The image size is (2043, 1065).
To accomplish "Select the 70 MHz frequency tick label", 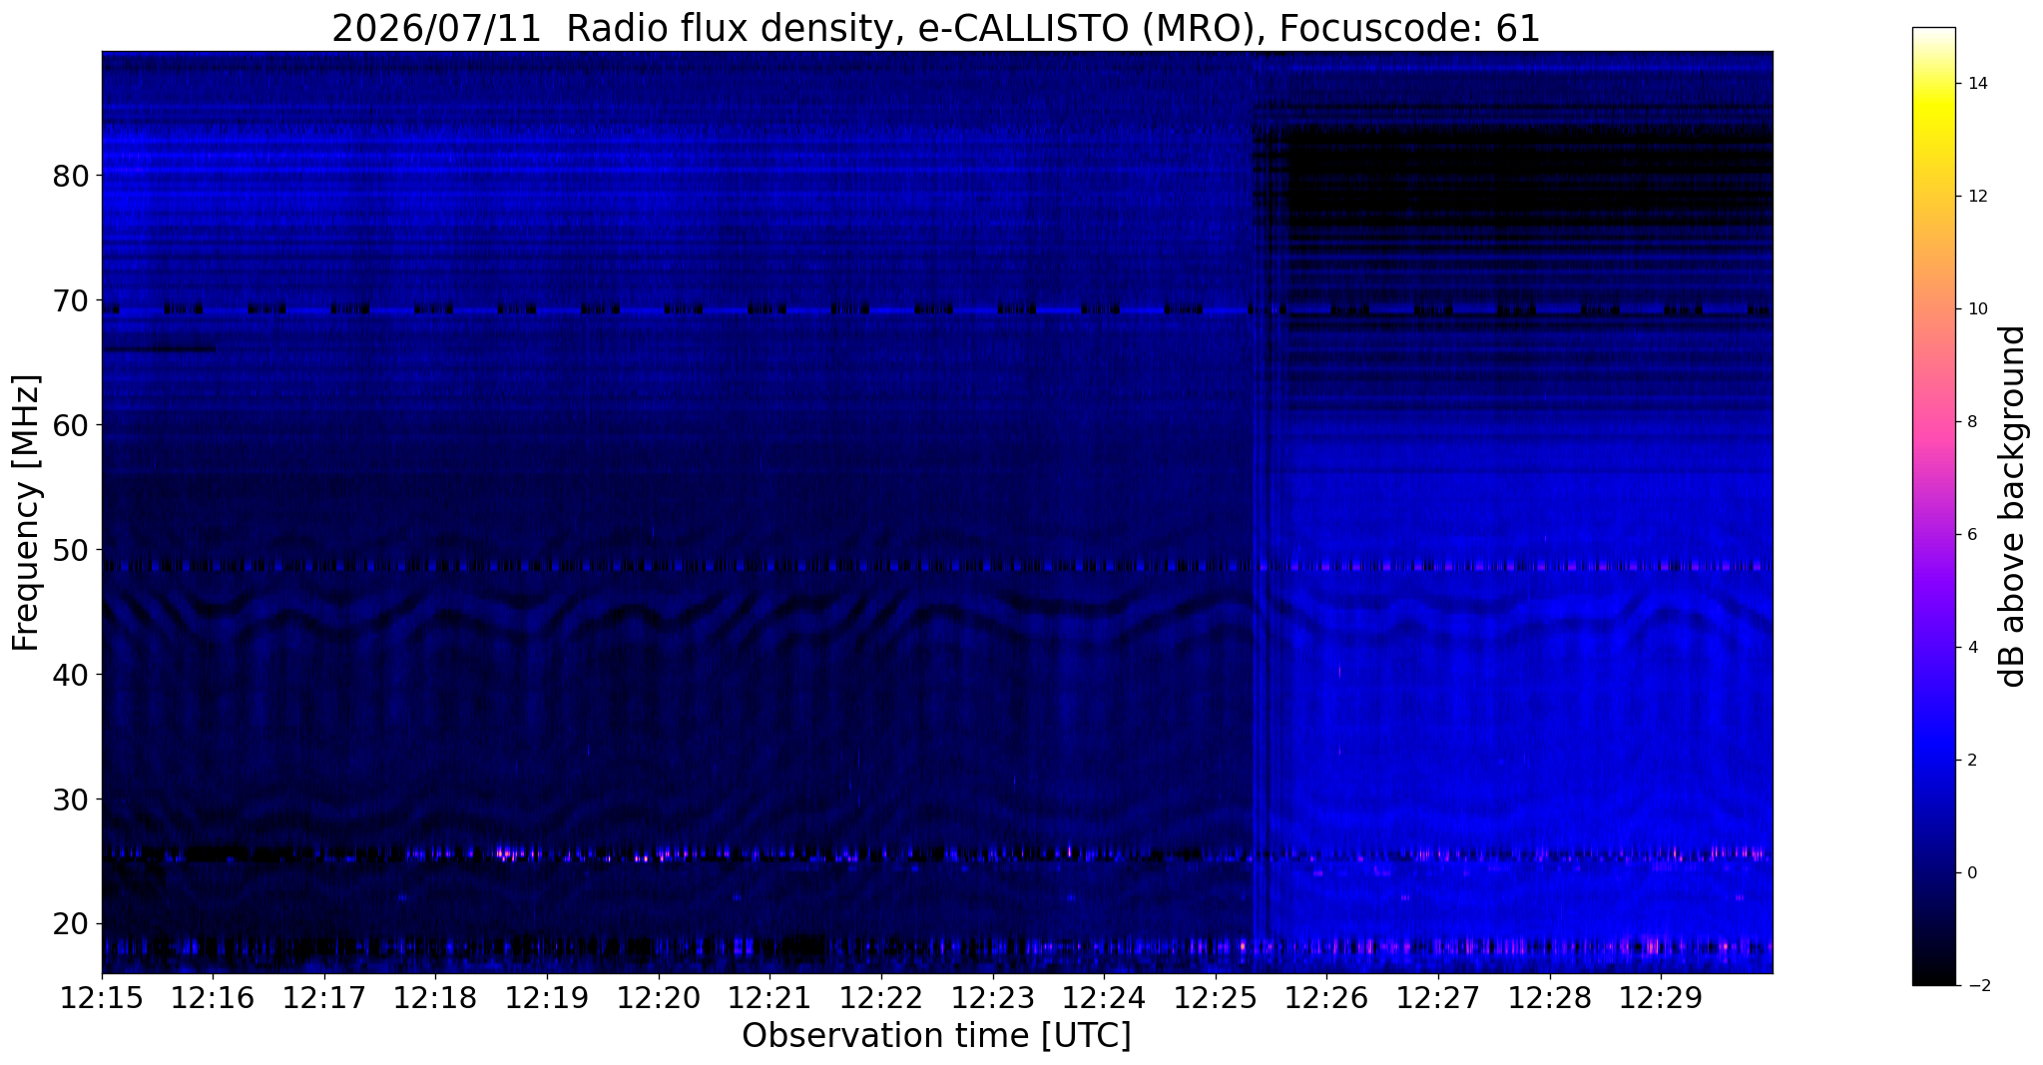I will (72, 300).
